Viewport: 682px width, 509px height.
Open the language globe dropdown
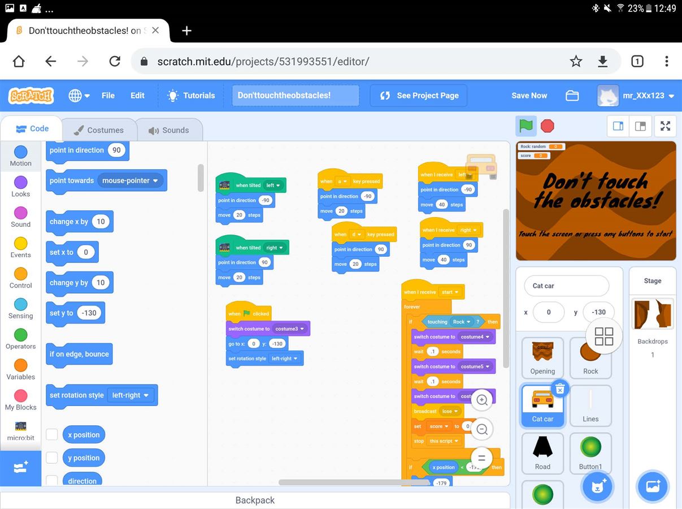pyautogui.click(x=79, y=96)
